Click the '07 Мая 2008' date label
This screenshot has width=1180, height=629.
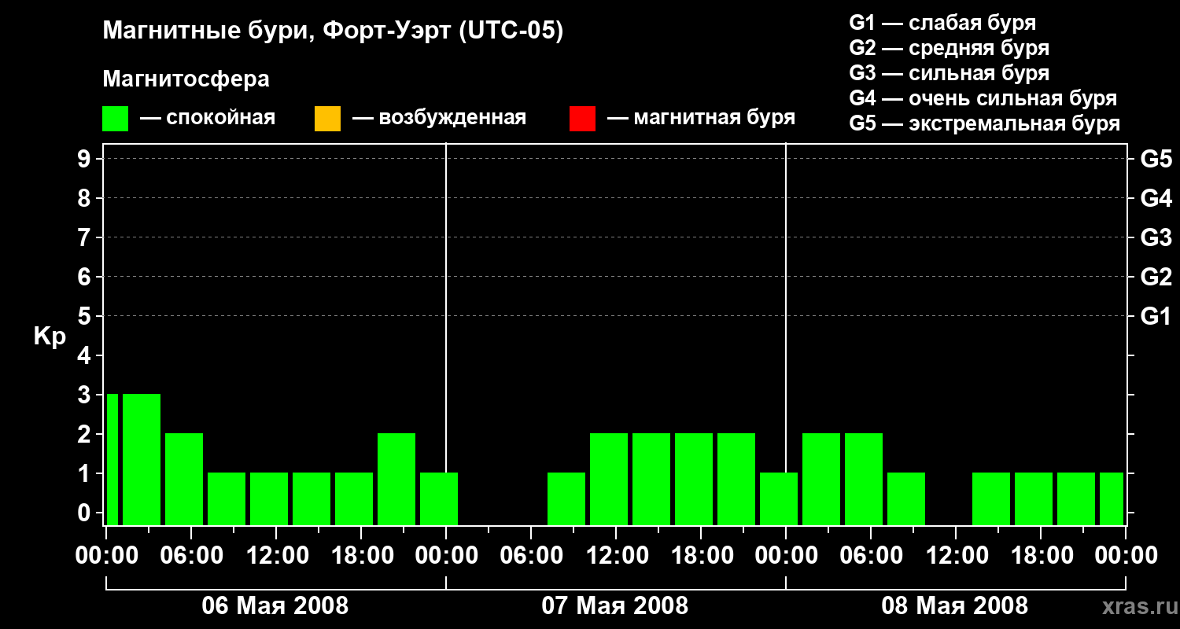615,605
